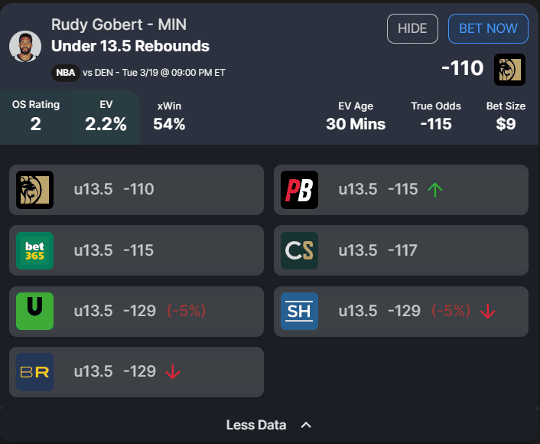Viewport: 540px width, 444px height.
Task: Click the red down arrow beside BetRivers -129
Action: coord(173,372)
